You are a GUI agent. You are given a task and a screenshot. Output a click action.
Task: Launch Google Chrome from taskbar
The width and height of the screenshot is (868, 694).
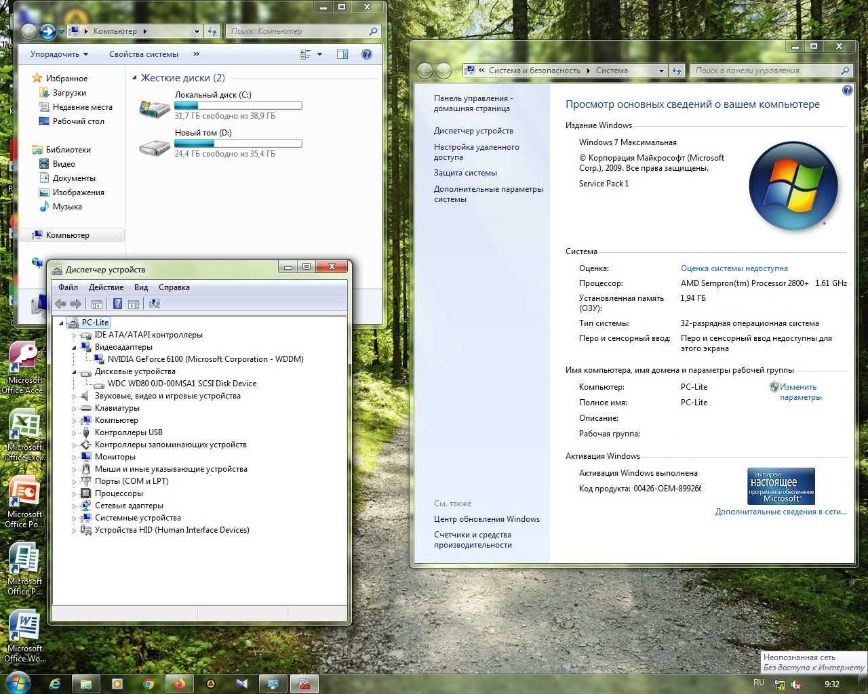click(149, 684)
